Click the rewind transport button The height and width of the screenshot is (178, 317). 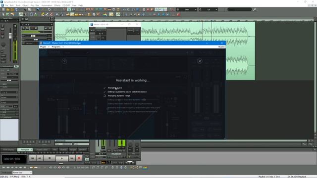pos(40,158)
